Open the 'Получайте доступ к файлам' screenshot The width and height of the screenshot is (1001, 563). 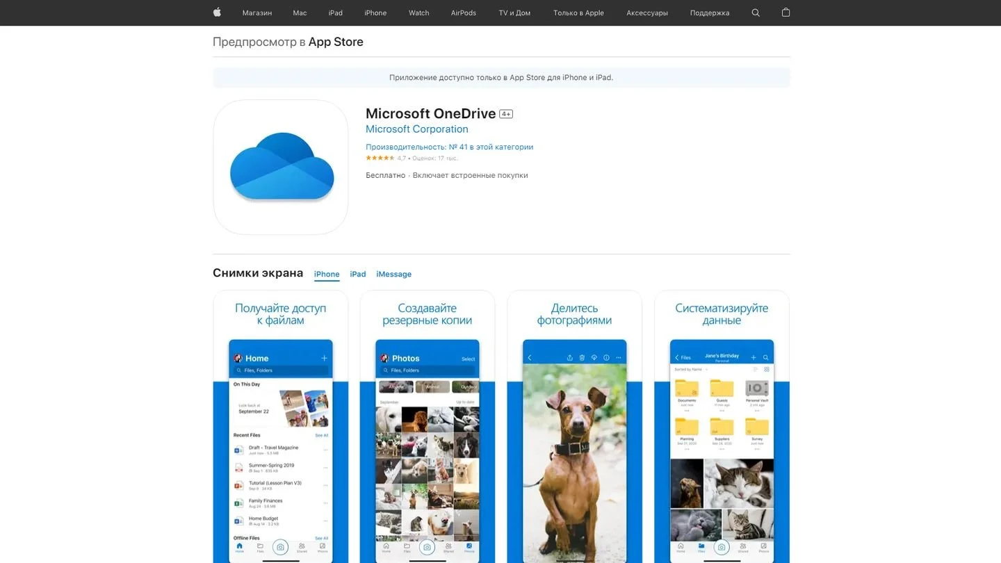click(281, 427)
